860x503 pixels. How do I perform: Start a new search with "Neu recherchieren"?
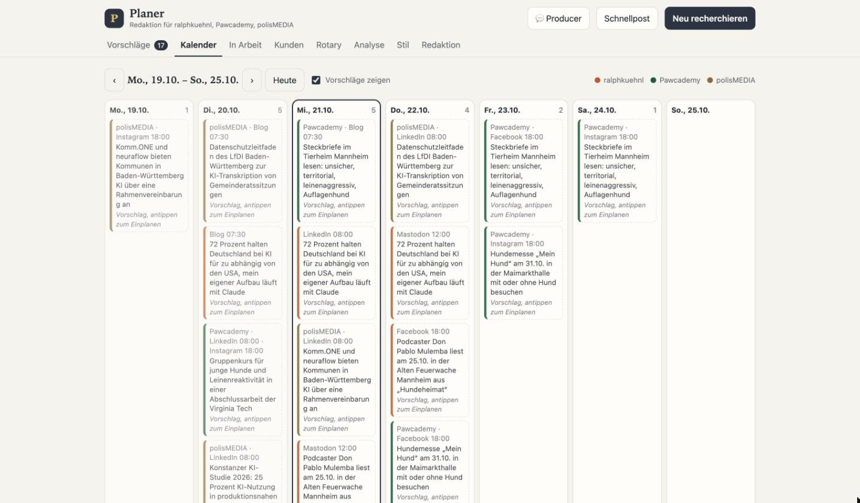pyautogui.click(x=710, y=19)
